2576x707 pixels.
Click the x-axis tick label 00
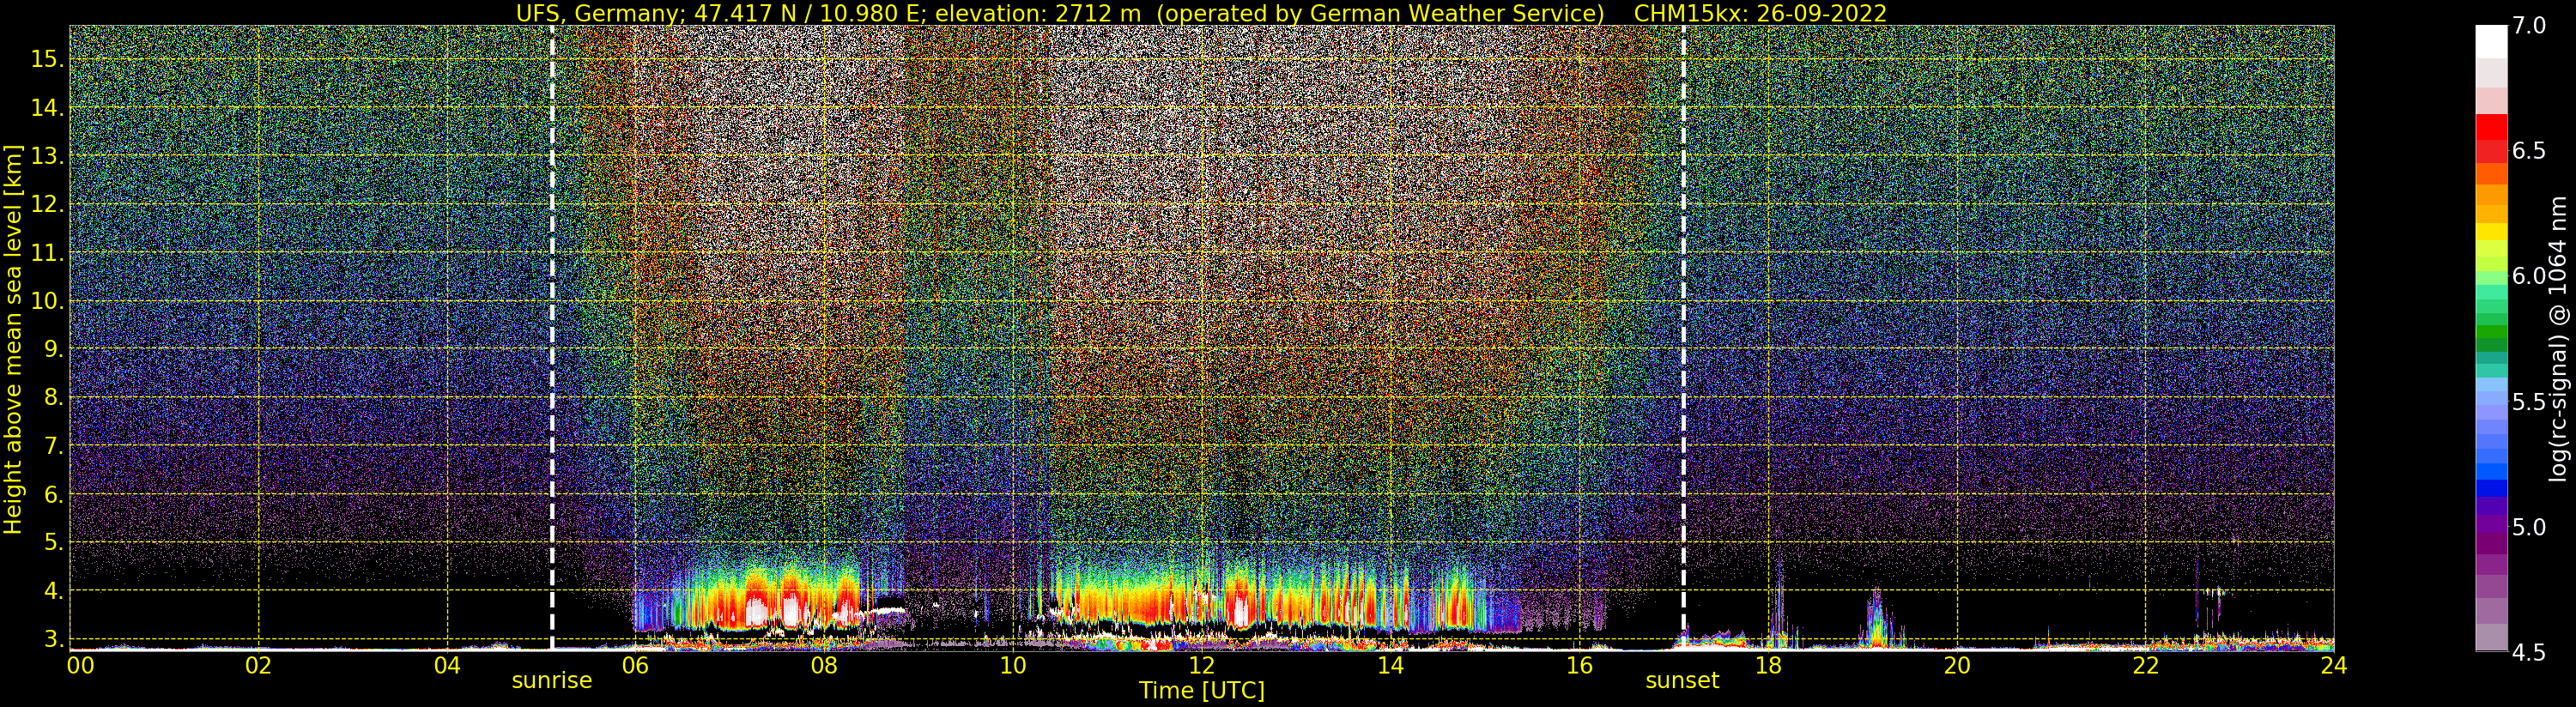(x=81, y=665)
